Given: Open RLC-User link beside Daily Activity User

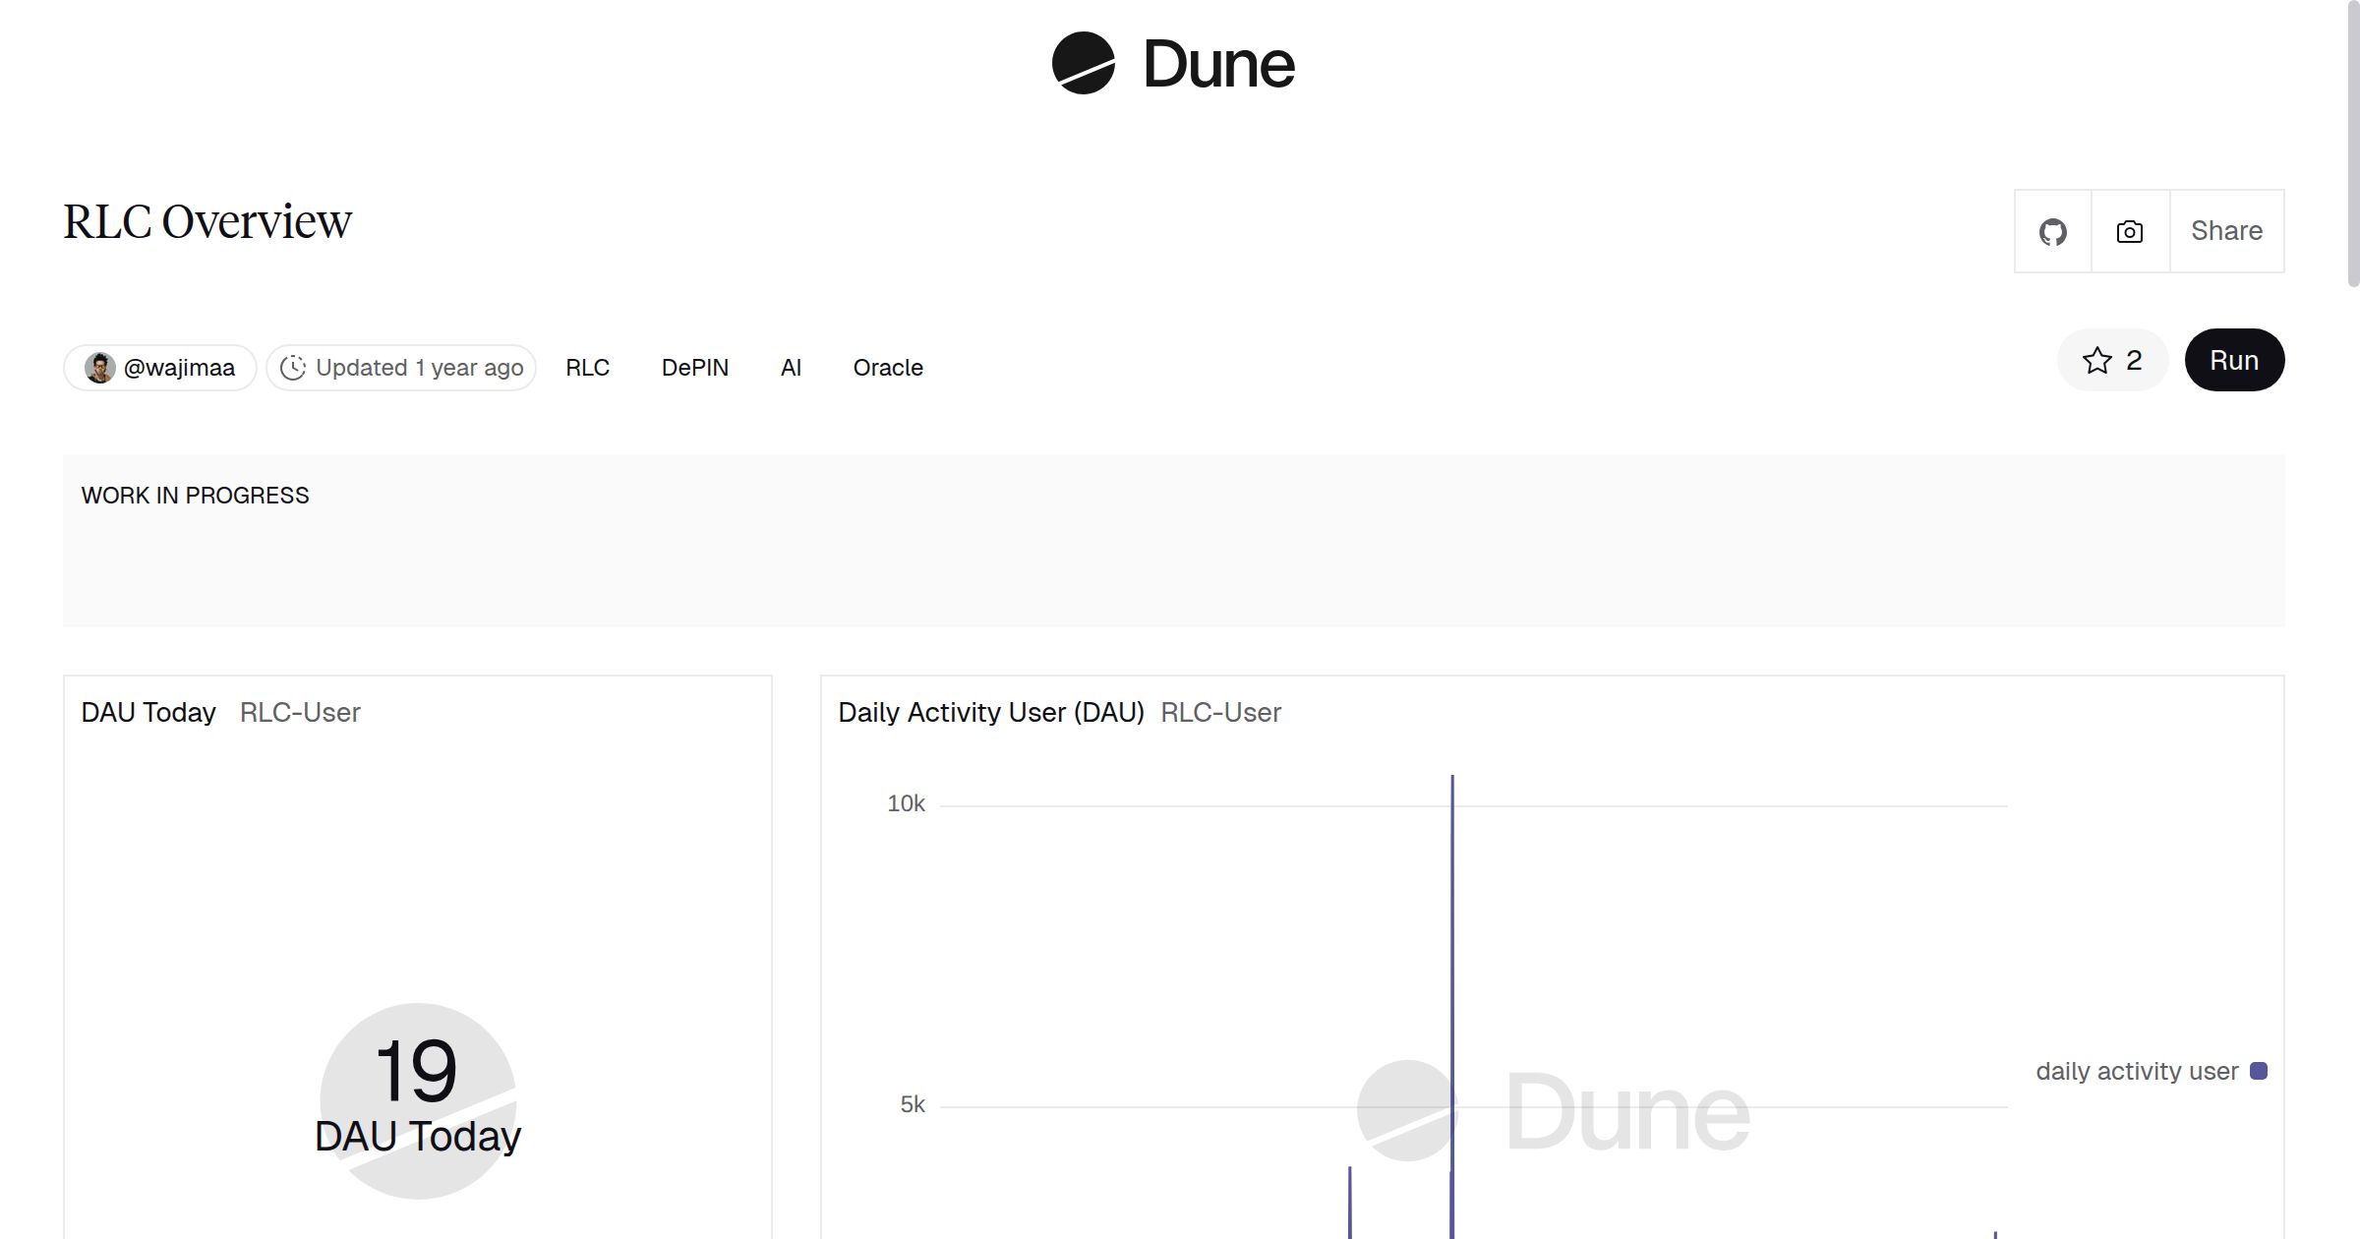Looking at the screenshot, I should (1220, 712).
